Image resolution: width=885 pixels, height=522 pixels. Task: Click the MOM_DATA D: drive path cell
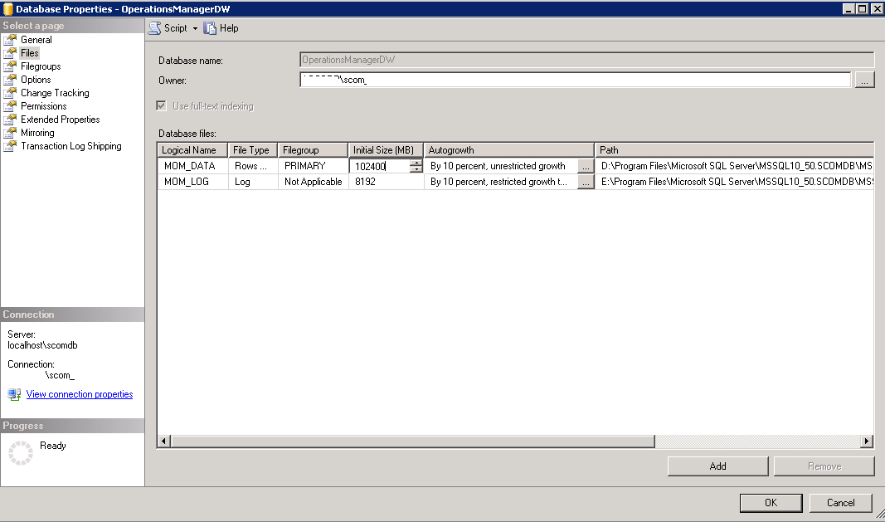734,166
